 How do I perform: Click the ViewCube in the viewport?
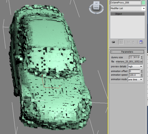[96, 6]
